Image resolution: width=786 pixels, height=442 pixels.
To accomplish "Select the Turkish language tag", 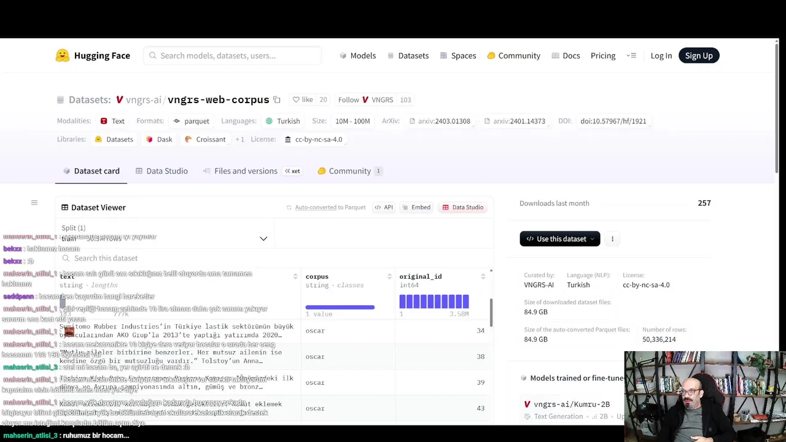I will pyautogui.click(x=283, y=121).
